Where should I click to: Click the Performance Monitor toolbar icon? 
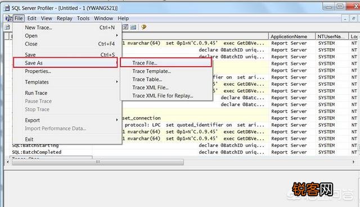pyautogui.click(x=133, y=27)
